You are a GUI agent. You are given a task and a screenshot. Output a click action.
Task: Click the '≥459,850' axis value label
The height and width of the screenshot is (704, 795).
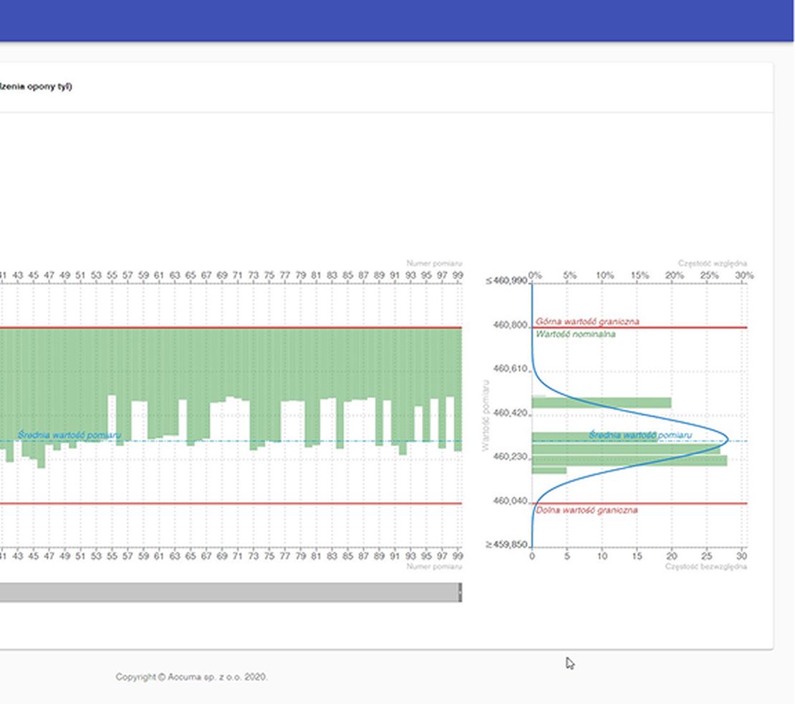pos(506,545)
